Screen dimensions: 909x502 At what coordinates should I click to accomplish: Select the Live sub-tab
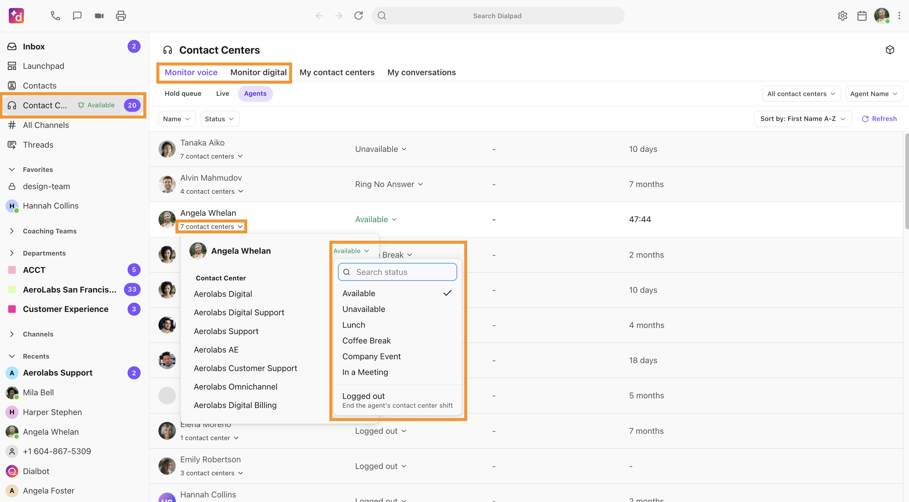(x=222, y=94)
